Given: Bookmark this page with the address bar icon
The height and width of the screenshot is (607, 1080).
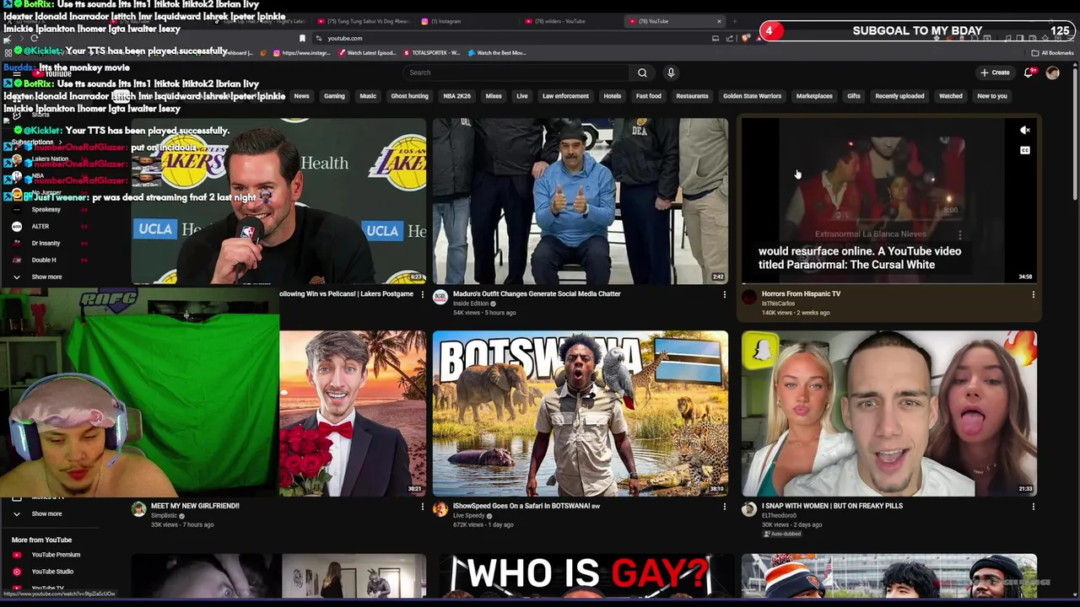Looking at the screenshot, I should (302, 38).
